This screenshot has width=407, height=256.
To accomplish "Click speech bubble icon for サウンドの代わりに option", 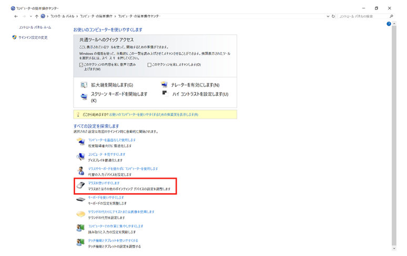I will click(x=81, y=214).
